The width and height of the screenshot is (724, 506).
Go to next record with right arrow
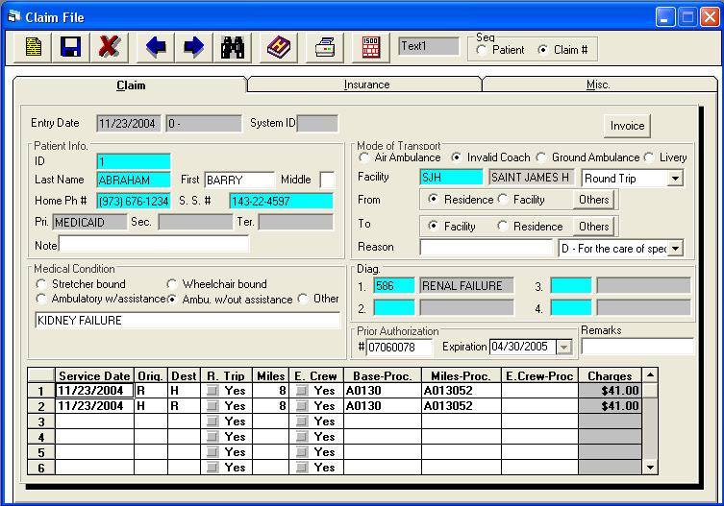[193, 47]
